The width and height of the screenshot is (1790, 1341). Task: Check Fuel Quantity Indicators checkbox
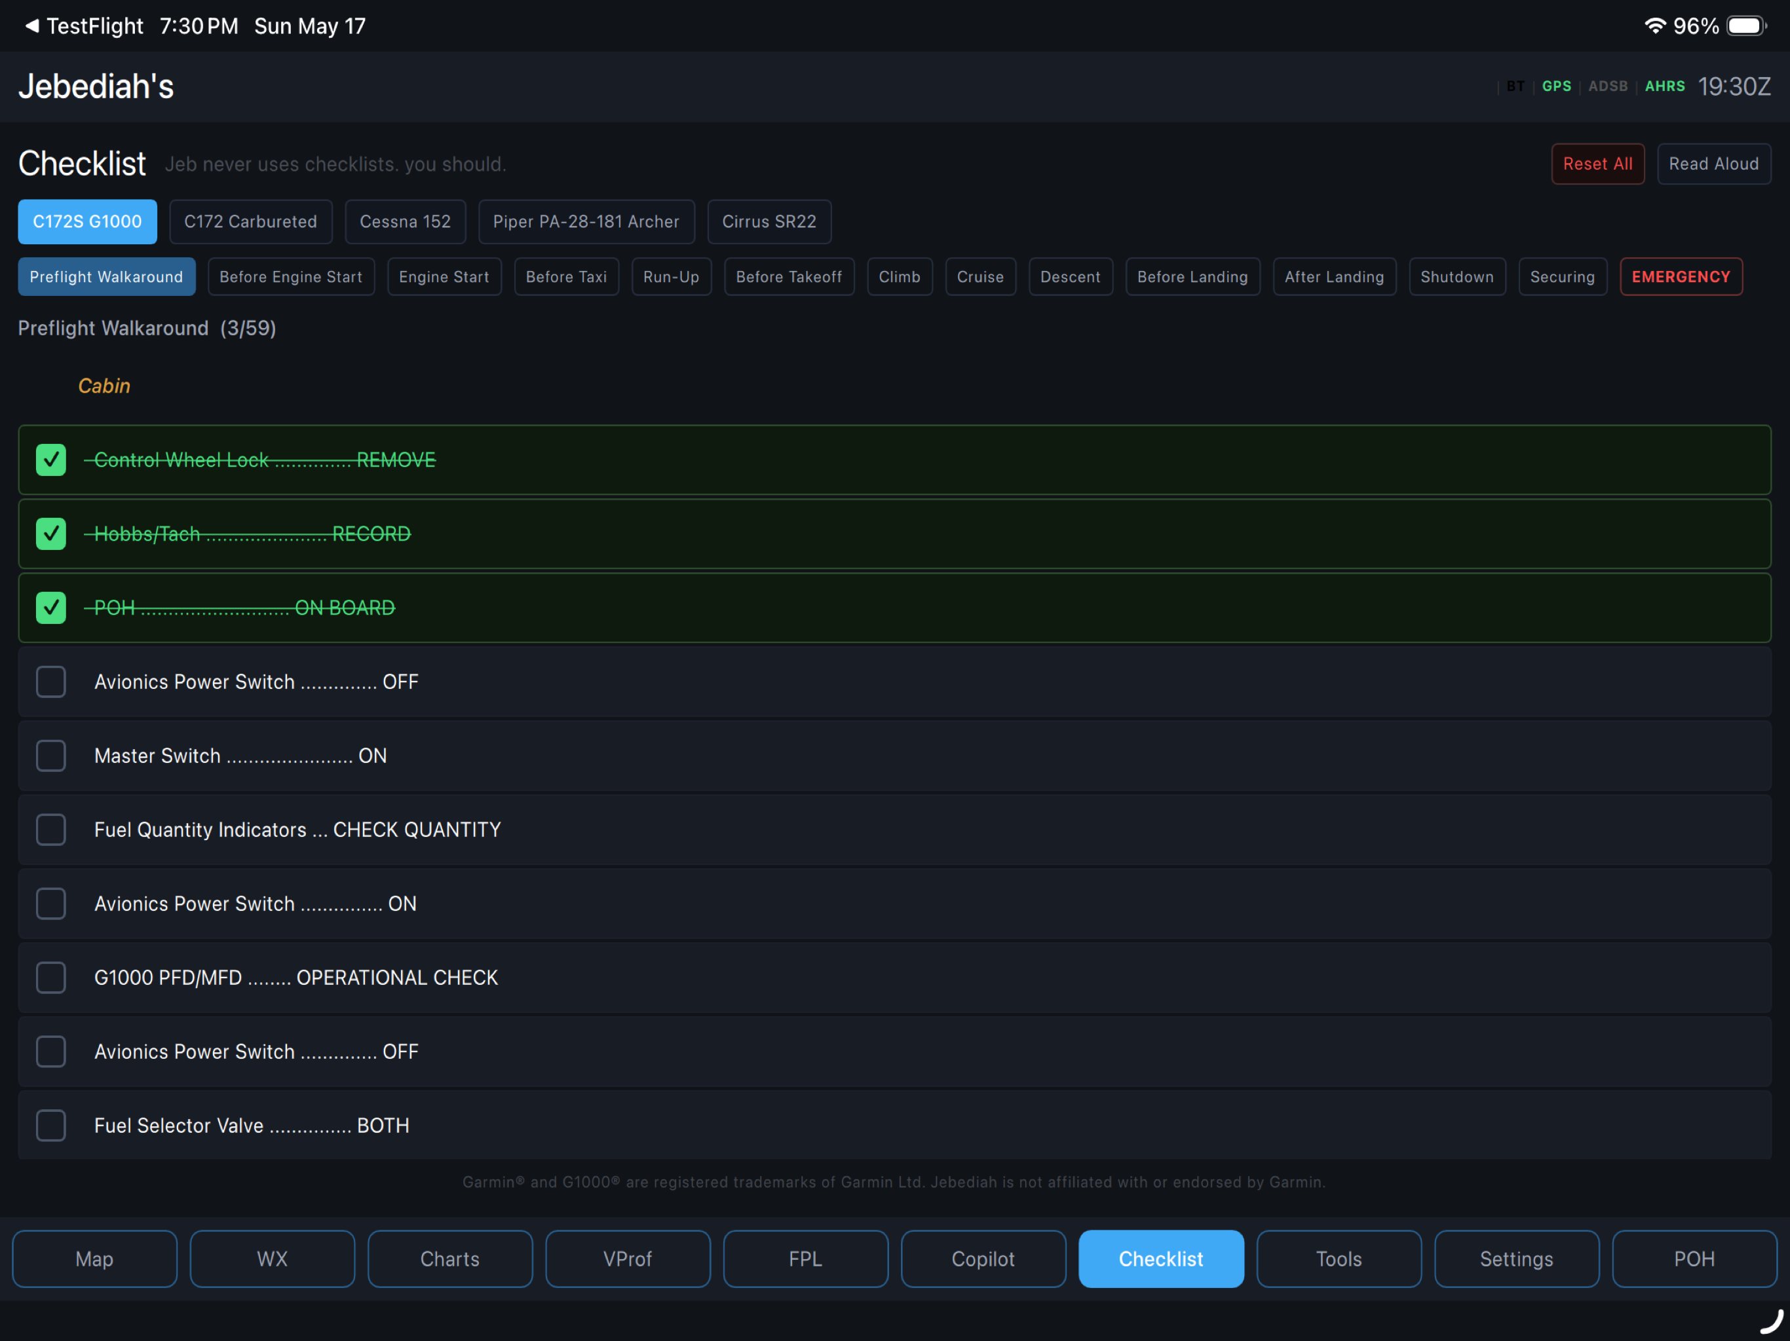tap(51, 830)
